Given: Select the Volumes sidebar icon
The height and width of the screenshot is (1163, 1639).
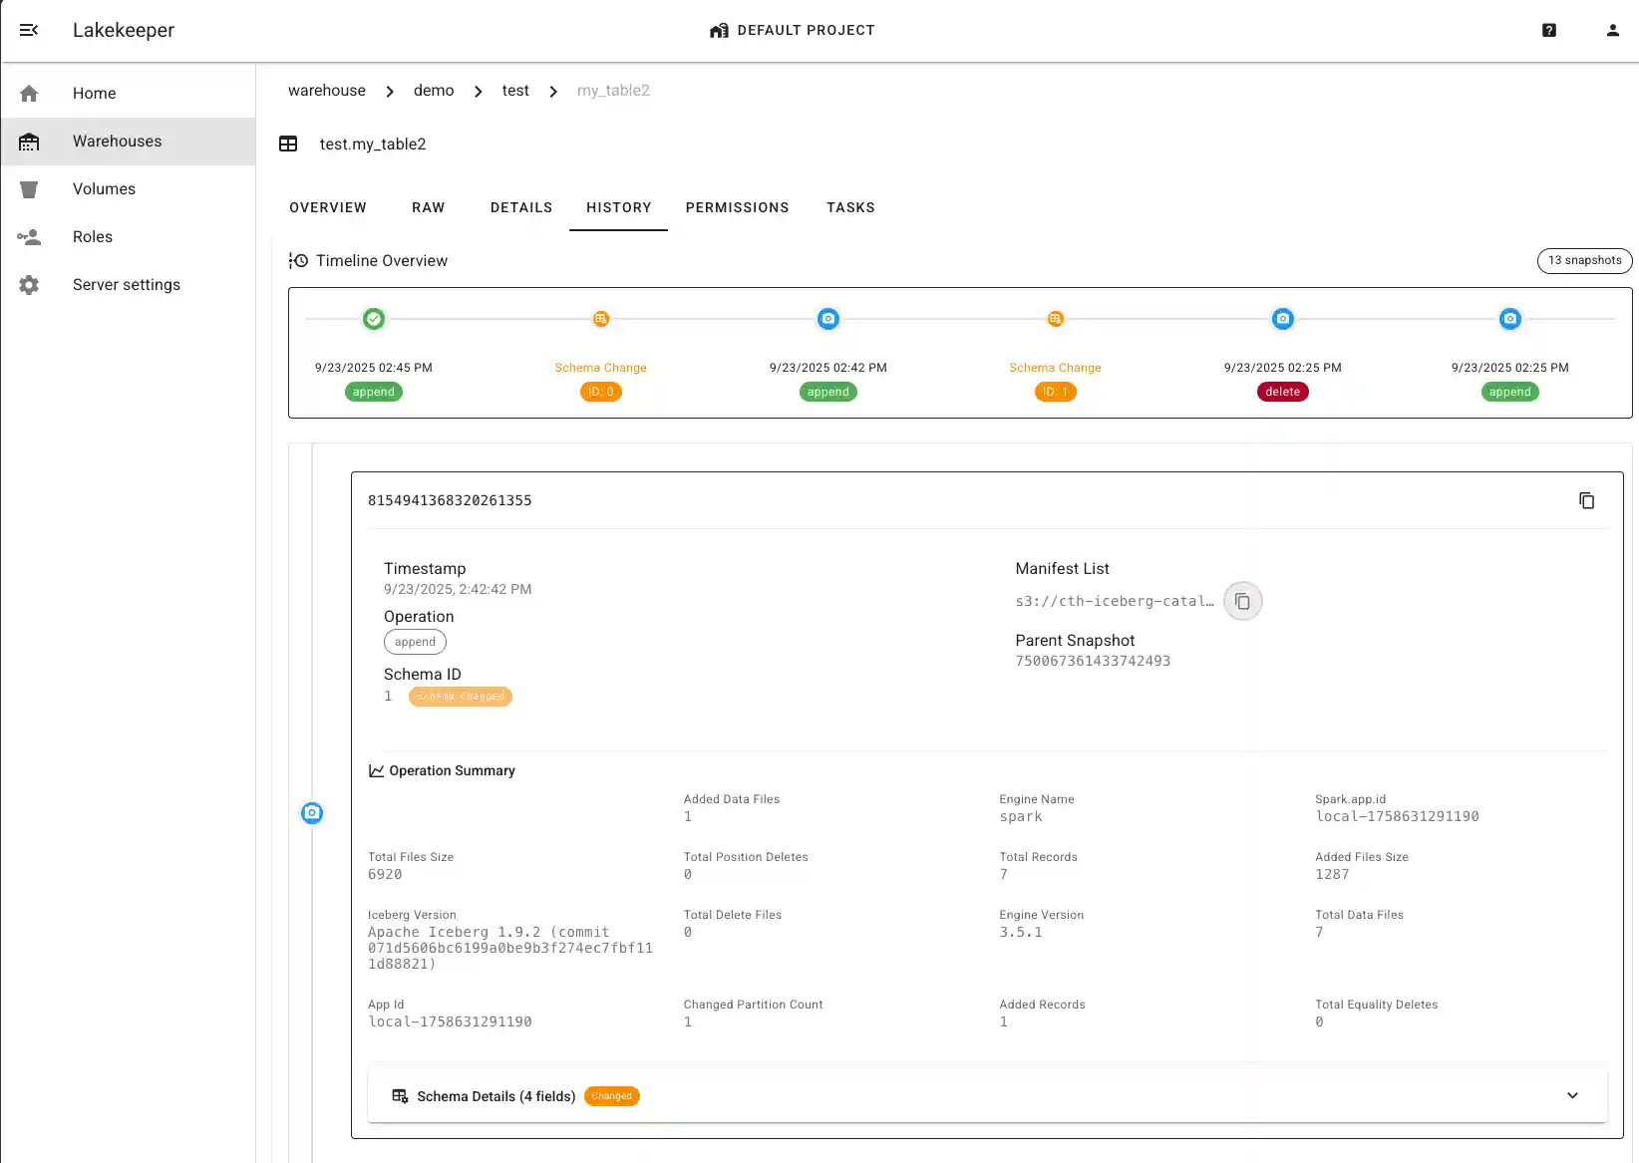Looking at the screenshot, I should tap(29, 188).
